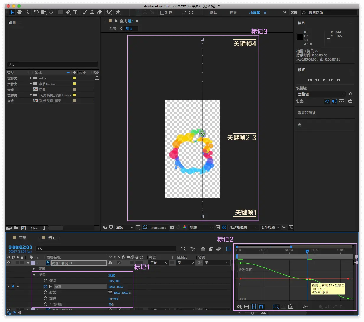Toggle the 位置 stopwatch keyframing
Image resolution: width=364 pixels, height=322 pixels.
coord(45,287)
